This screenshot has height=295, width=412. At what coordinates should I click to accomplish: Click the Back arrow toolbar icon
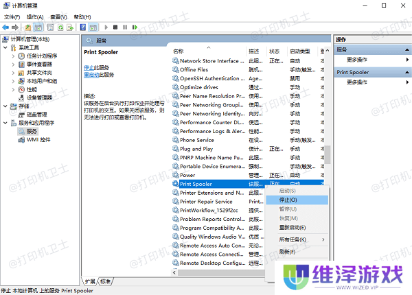coord(7,27)
